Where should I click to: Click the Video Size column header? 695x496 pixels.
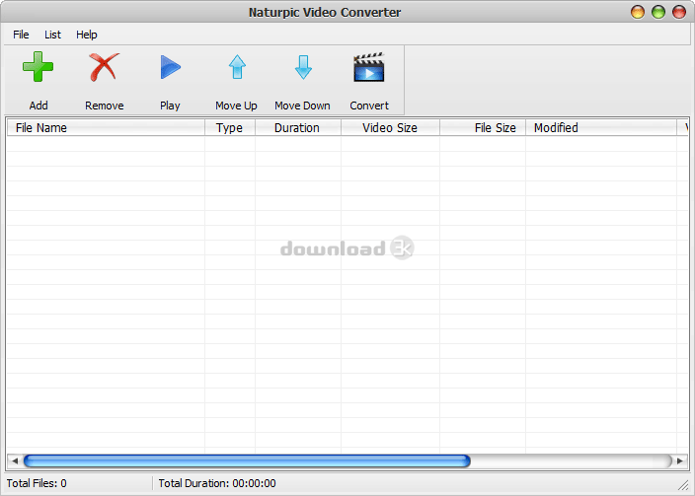(390, 127)
